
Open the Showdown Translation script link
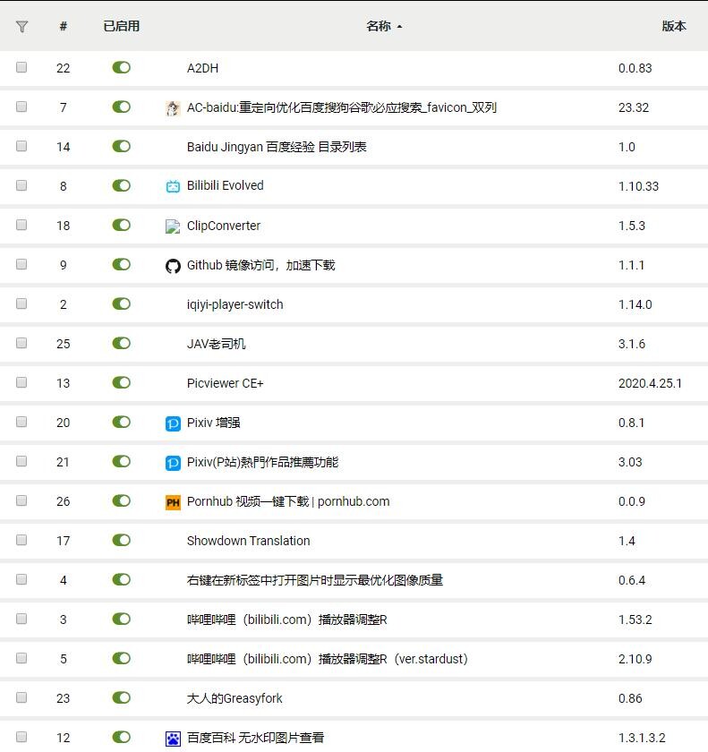coord(248,541)
